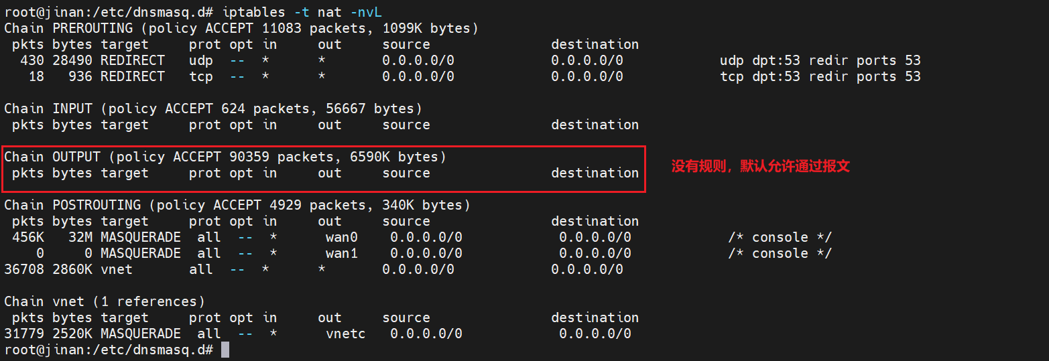Viewport: 1049px width, 361px height.
Task: Place cursor at the final shell prompt
Action: pos(225,350)
